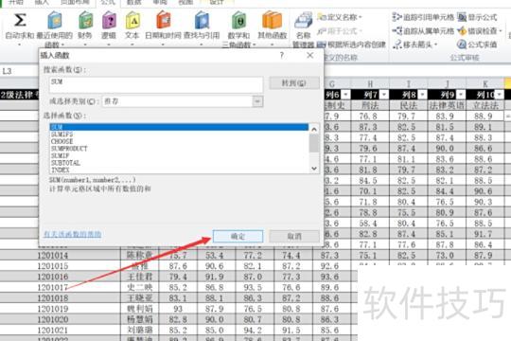The width and height of the screenshot is (511, 341).
Task: Click Create from Selection command
Action: coord(351,45)
